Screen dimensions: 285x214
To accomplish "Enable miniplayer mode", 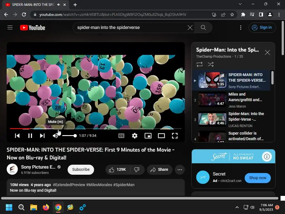I will [148, 136].
